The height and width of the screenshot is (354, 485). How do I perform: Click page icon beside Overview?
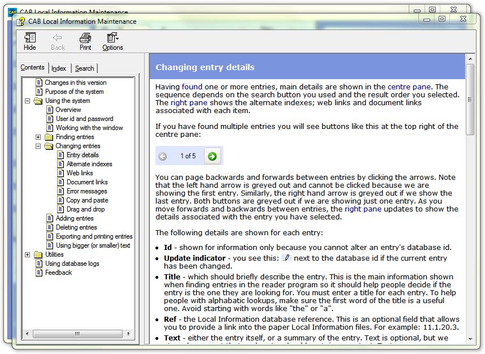[x=50, y=110]
